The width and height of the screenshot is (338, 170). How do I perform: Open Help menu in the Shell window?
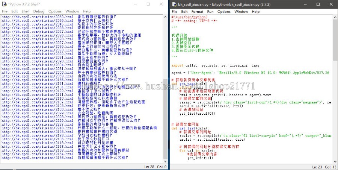[87, 11]
